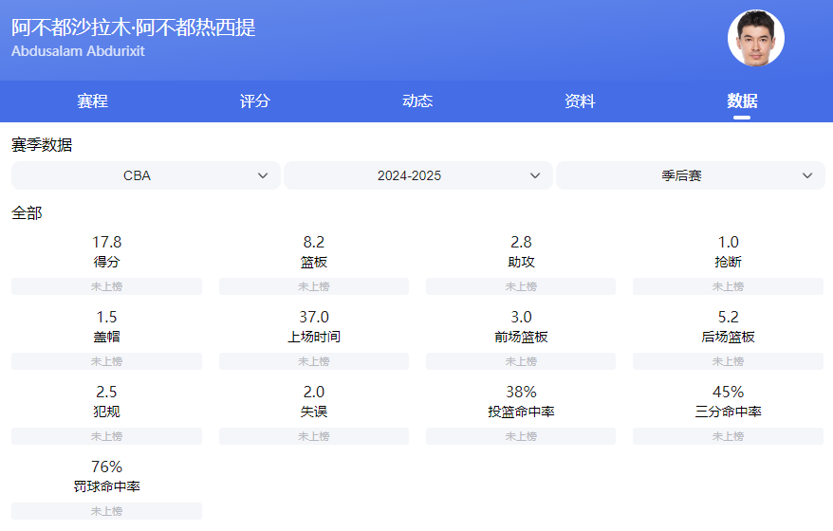Open the 动态 tab
The width and height of the screenshot is (833, 531).
coord(417,101)
